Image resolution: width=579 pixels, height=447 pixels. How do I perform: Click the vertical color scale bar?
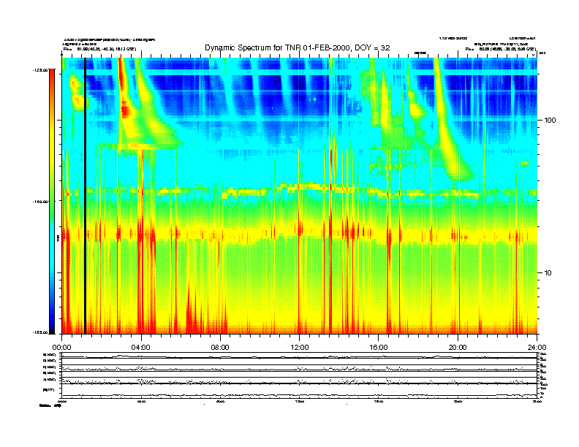pyautogui.click(x=52, y=202)
